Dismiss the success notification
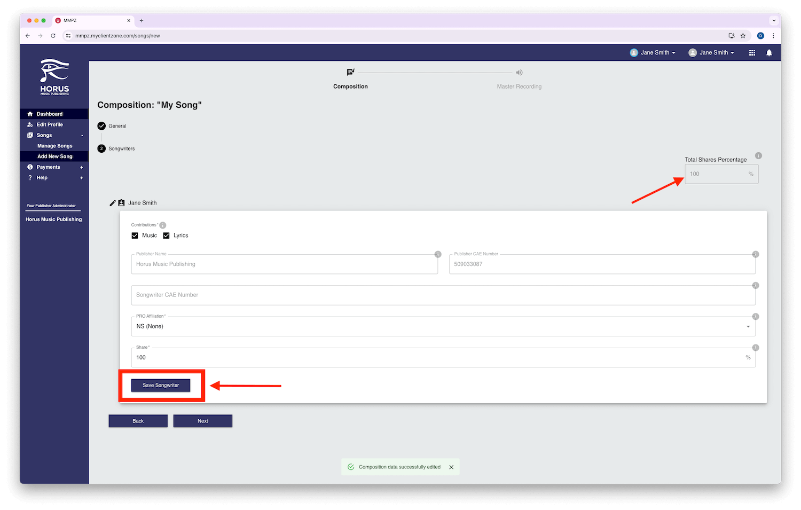Screen dimensions: 801x510 pyautogui.click(x=451, y=467)
